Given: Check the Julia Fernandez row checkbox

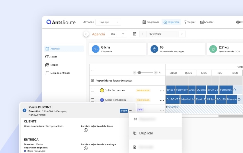Looking at the screenshot, I should [x=92, y=90].
